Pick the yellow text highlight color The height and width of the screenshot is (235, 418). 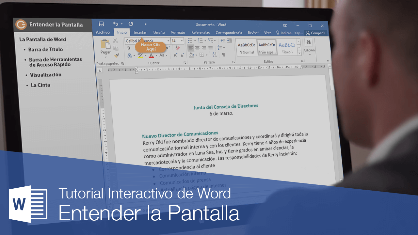[x=140, y=55]
